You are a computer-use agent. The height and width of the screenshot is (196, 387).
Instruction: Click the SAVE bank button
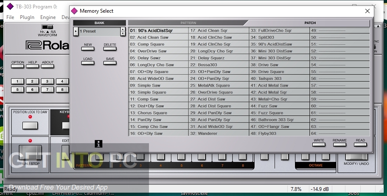tap(110, 63)
